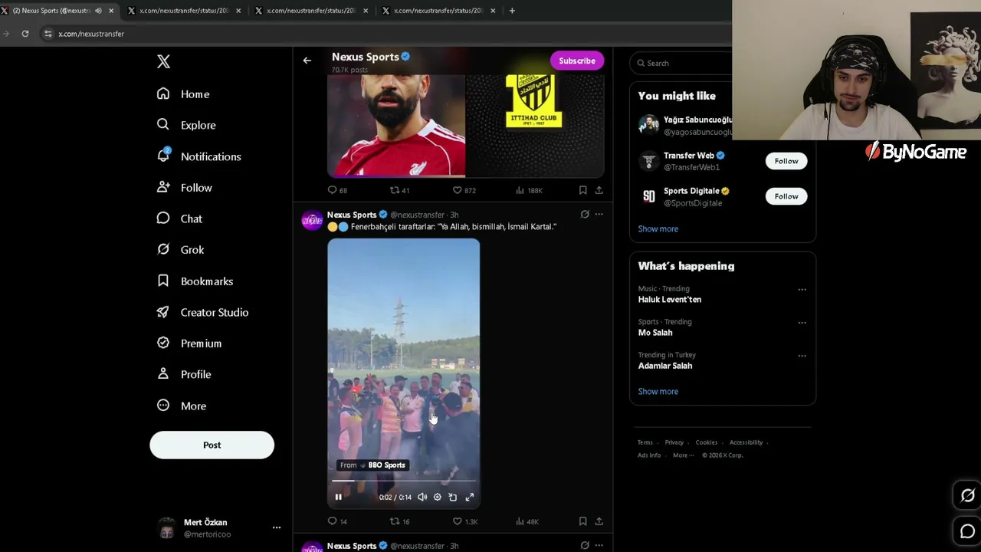Image resolution: width=981 pixels, height=552 pixels.
Task: Show more trends under What's happening
Action: [x=658, y=391]
